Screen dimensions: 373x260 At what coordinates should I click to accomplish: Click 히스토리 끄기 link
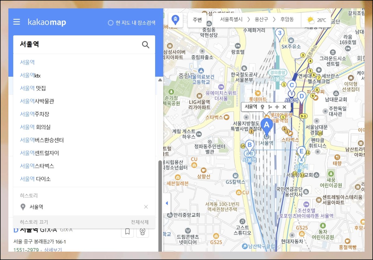point(34,222)
